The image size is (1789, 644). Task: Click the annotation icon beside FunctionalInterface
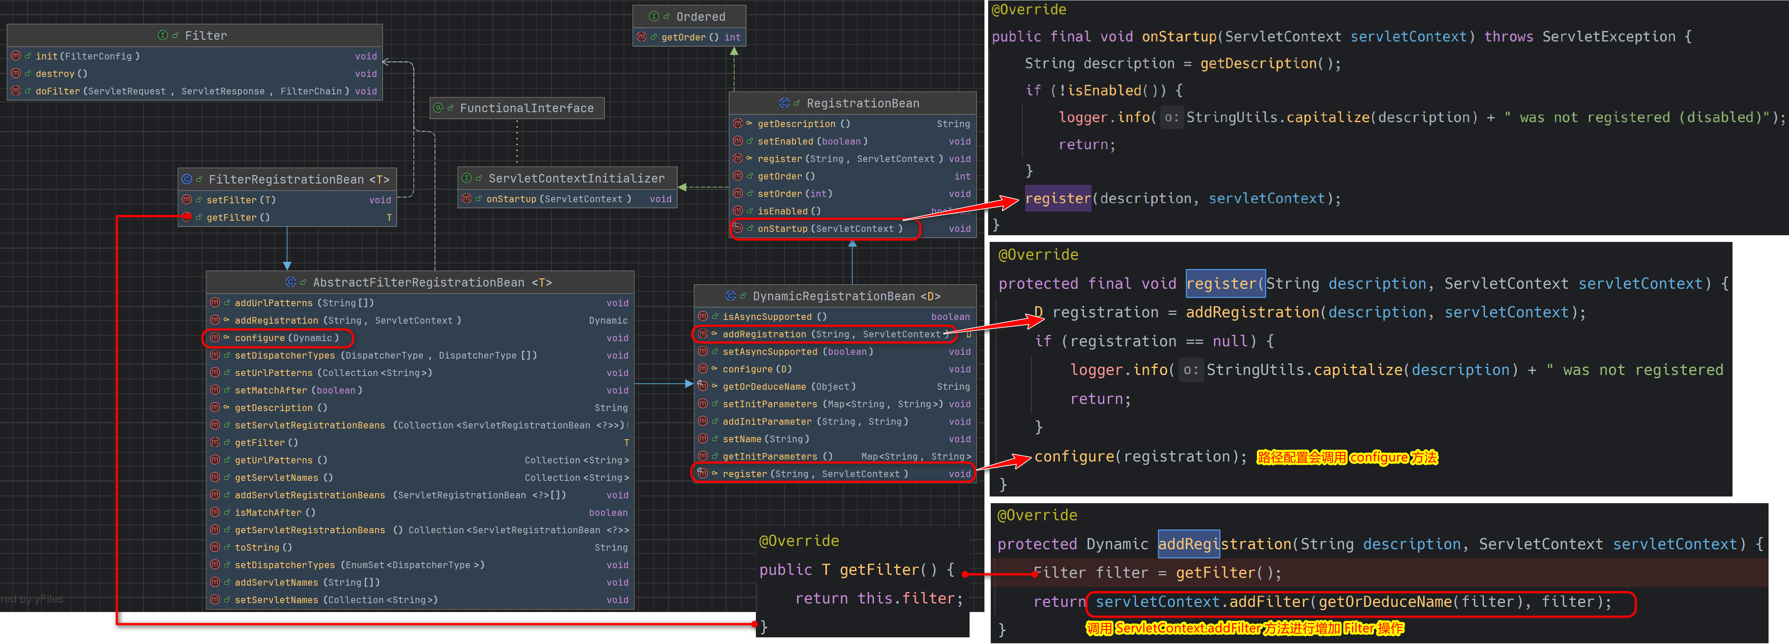[x=437, y=108]
